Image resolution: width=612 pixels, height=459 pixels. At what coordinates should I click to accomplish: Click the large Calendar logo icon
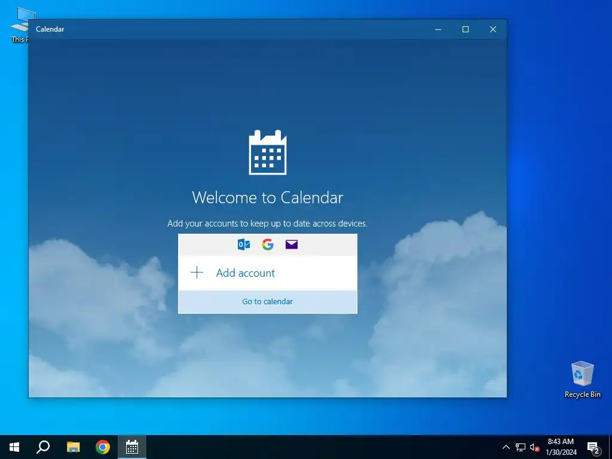[x=268, y=152]
